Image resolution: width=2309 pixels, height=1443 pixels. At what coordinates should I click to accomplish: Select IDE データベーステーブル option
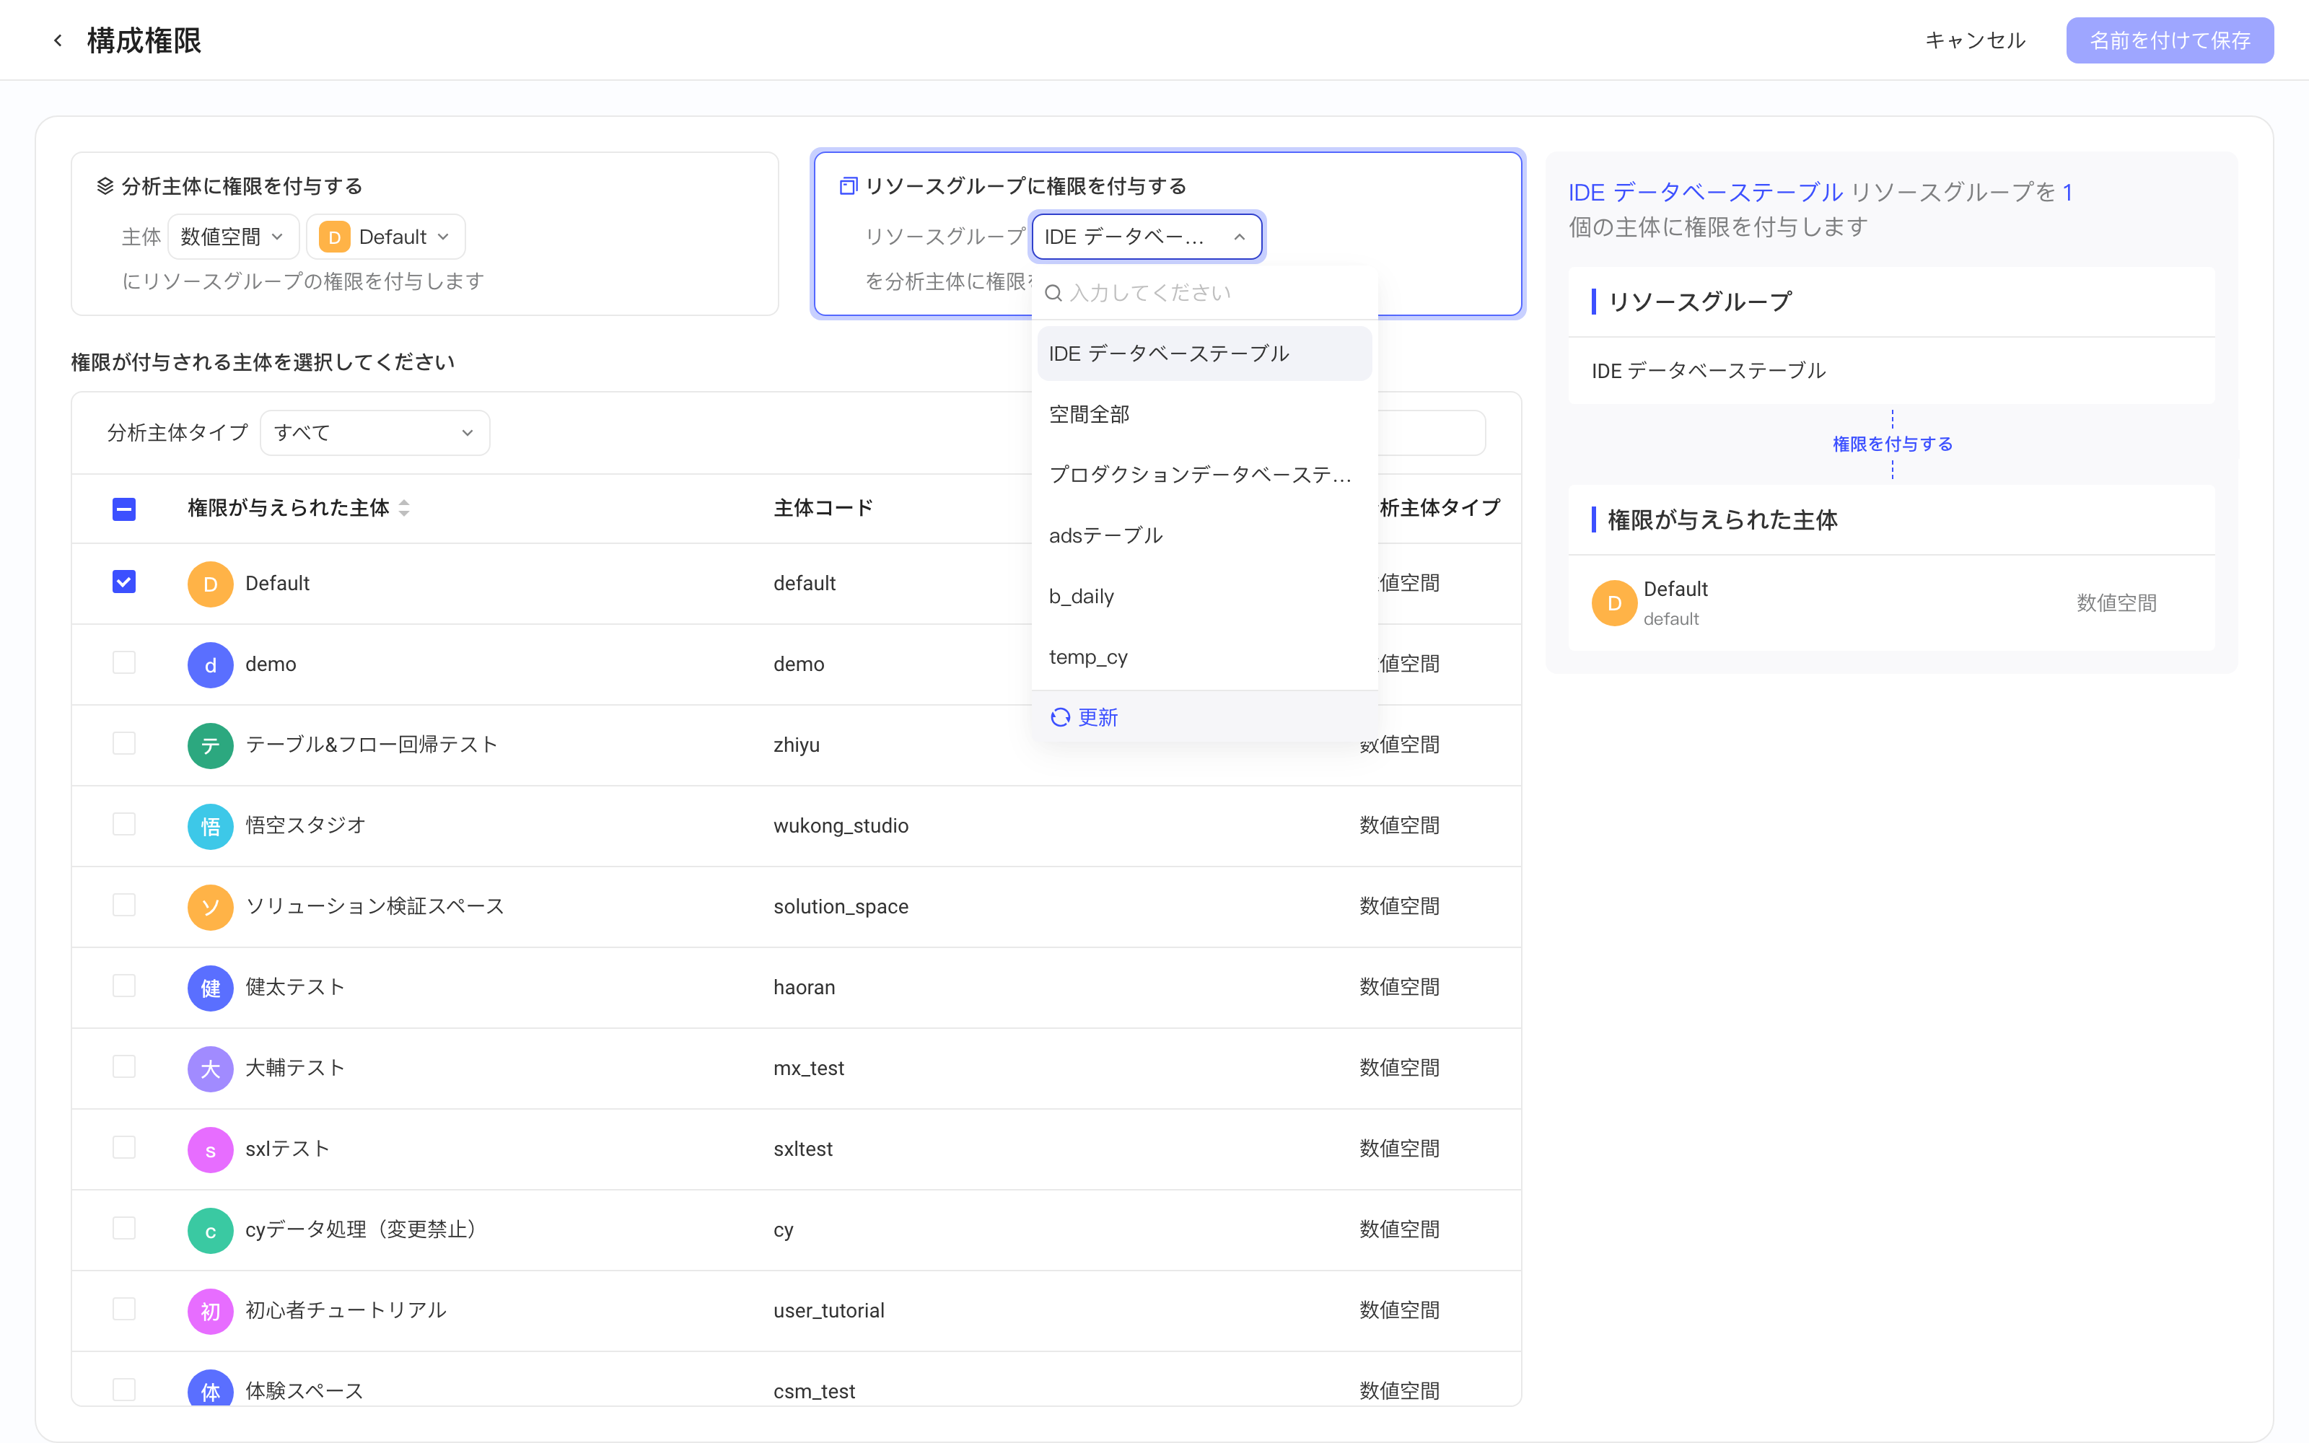[1204, 353]
